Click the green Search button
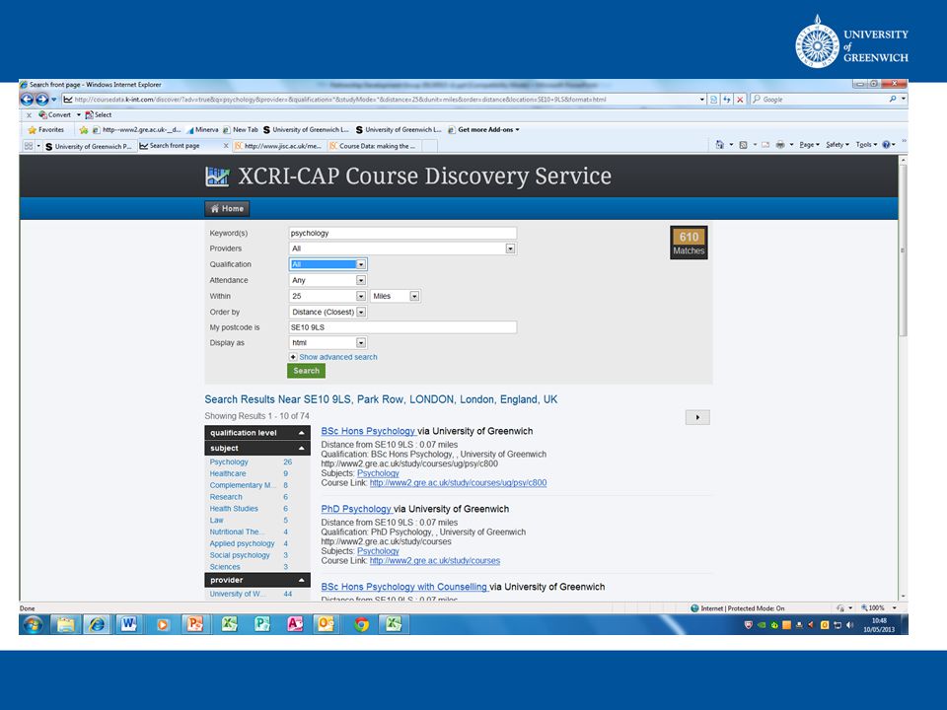947x710 pixels. point(306,371)
